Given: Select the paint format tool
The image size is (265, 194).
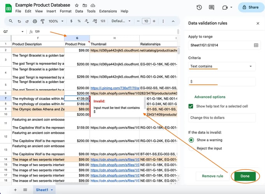Looking at the screenshot, I should tap(43, 21).
